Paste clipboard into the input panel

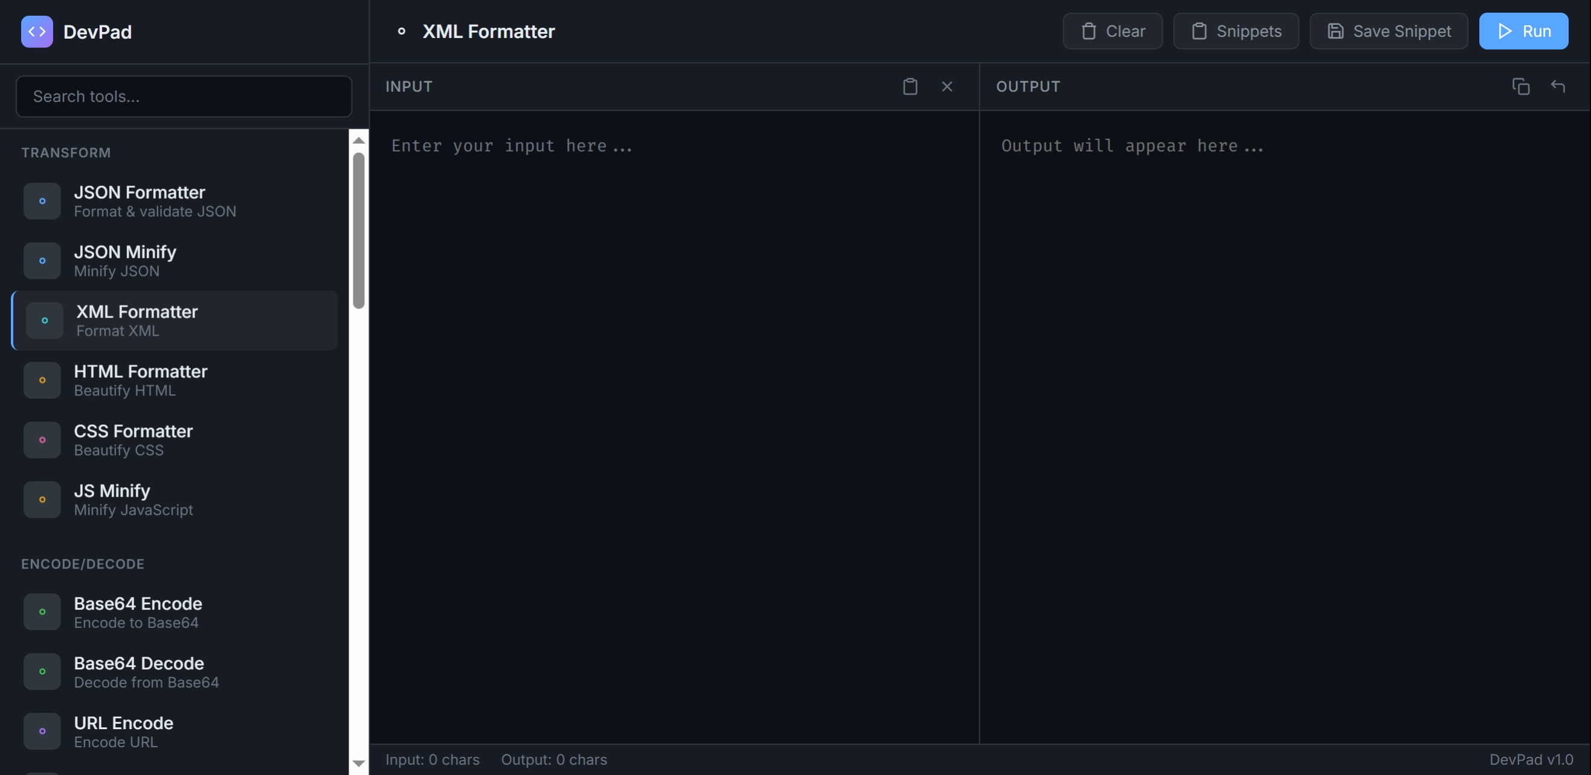point(910,86)
